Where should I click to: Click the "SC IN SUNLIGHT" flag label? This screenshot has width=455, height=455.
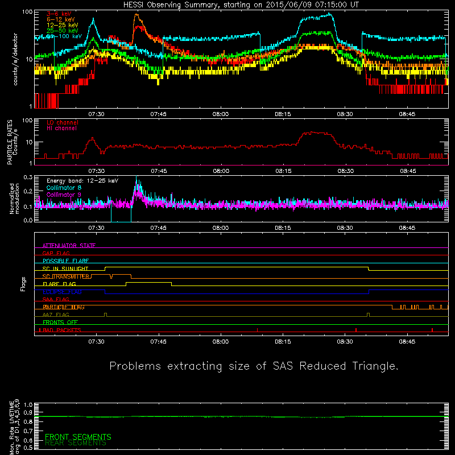[x=65, y=268]
